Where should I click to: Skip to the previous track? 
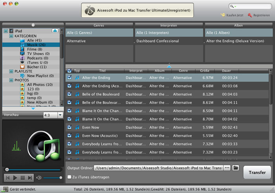(x=8, y=178)
